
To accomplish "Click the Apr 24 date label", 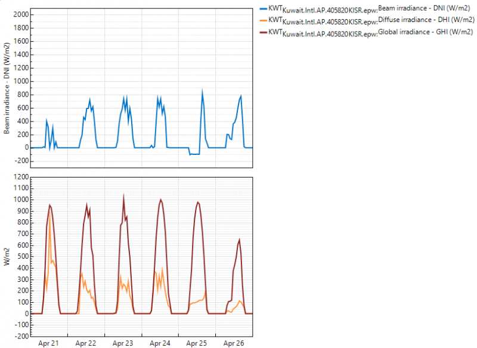I will pyautogui.click(x=160, y=344).
